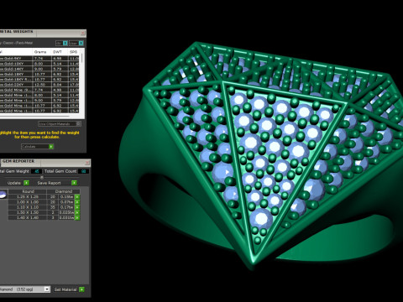Close the Gem Reporter panel

87,163
